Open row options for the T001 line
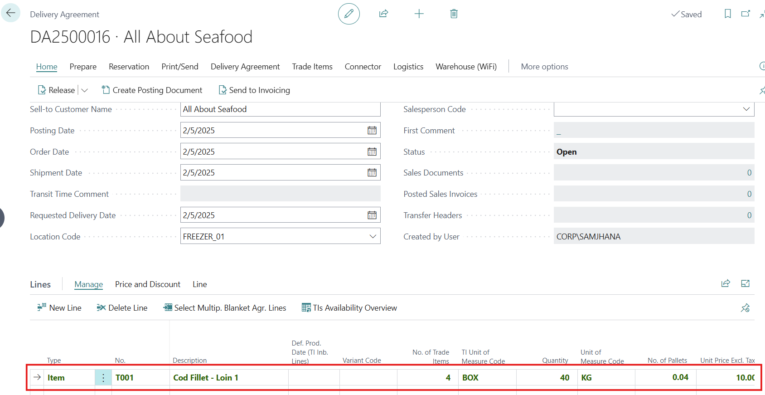Image resolution: width=765 pixels, height=395 pixels. [x=103, y=378]
